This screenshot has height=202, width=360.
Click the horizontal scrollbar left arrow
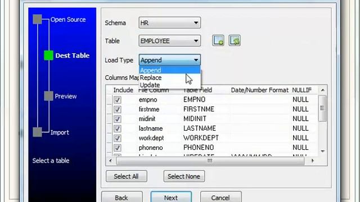tap(110, 161)
